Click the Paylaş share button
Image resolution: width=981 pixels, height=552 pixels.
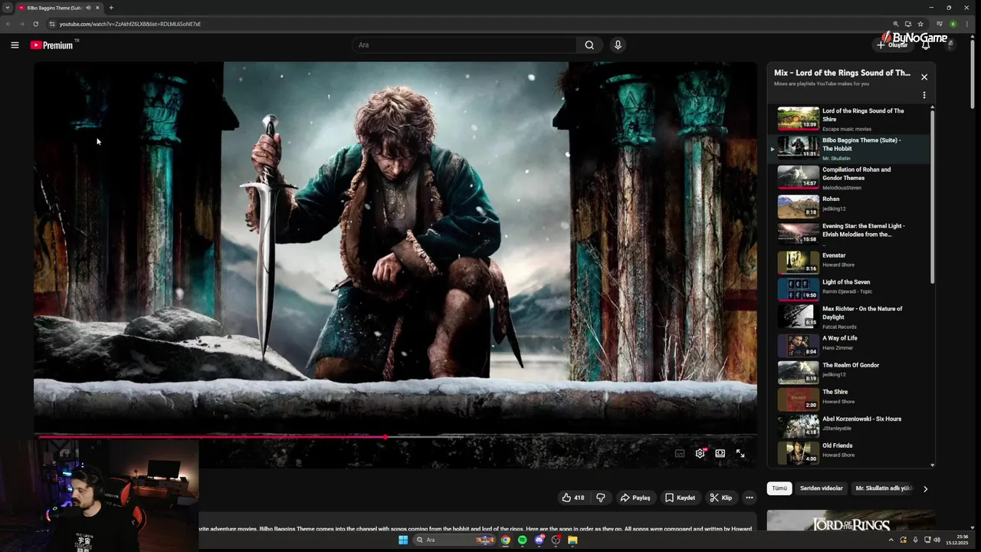click(635, 498)
